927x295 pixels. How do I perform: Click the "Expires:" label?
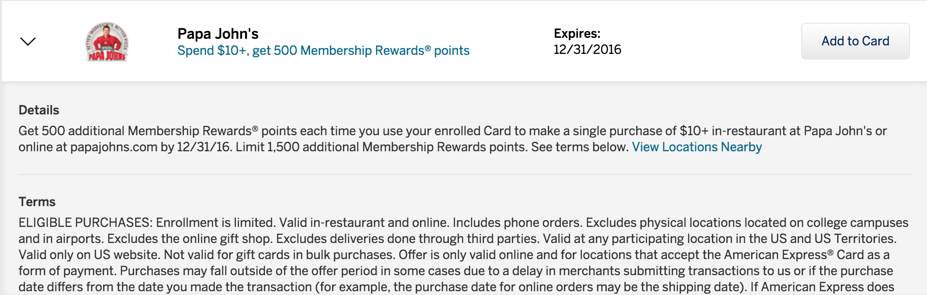tap(577, 34)
